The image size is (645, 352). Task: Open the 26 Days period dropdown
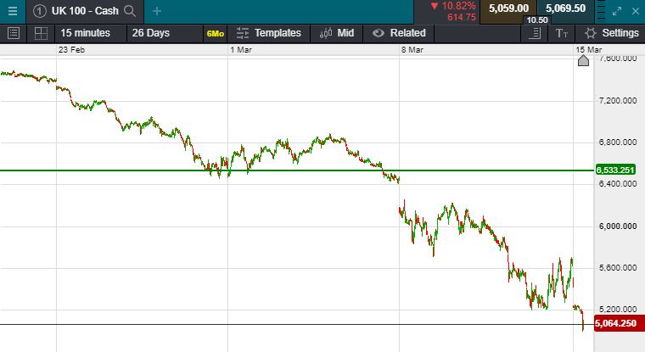point(151,33)
